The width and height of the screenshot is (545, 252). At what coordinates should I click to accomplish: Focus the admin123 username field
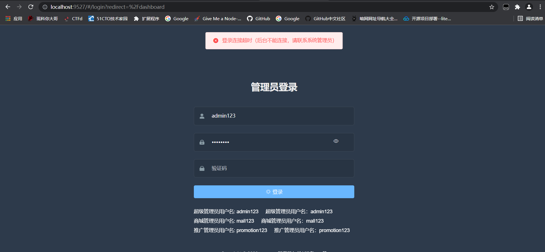(274, 116)
